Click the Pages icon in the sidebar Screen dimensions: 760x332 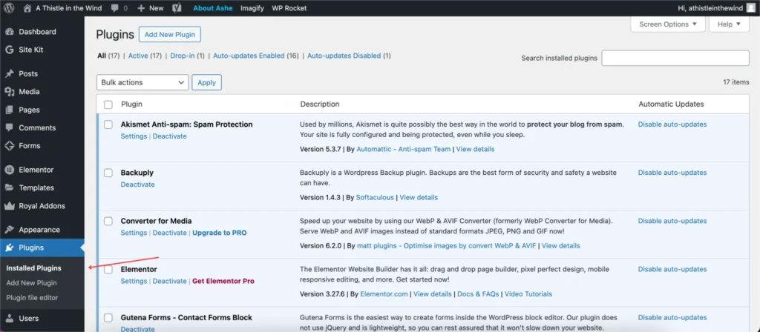click(9, 110)
